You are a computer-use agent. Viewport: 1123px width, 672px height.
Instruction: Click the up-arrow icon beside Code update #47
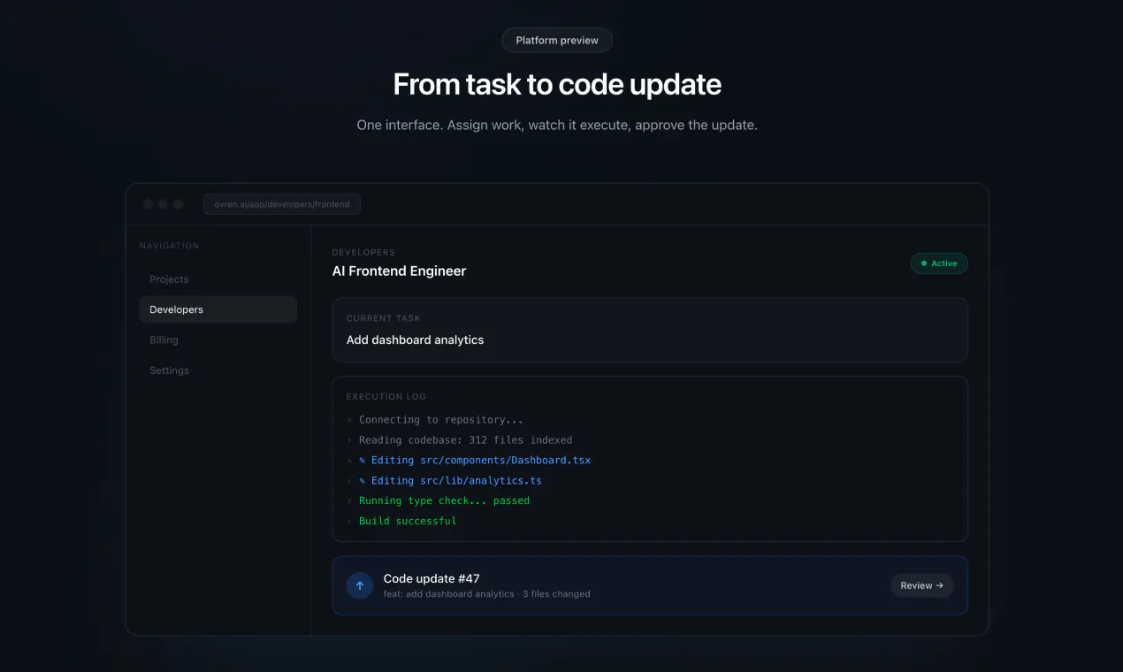point(359,585)
